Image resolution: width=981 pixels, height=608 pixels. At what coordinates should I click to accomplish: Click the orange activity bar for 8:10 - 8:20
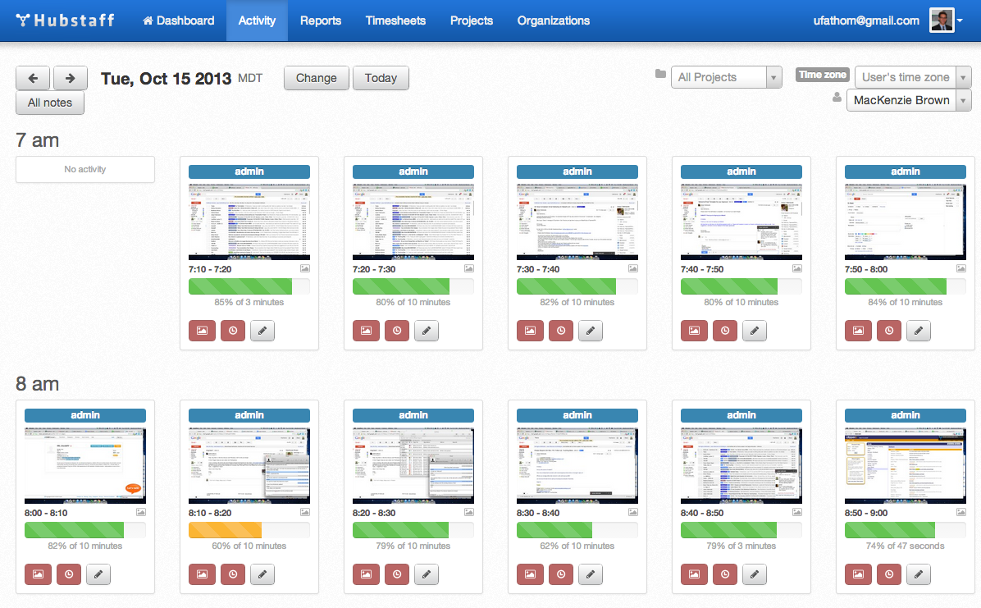pyautogui.click(x=225, y=529)
